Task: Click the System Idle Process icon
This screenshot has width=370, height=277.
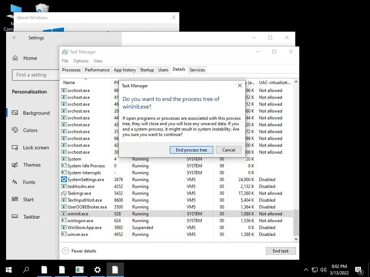Action: pyautogui.click(x=64, y=166)
